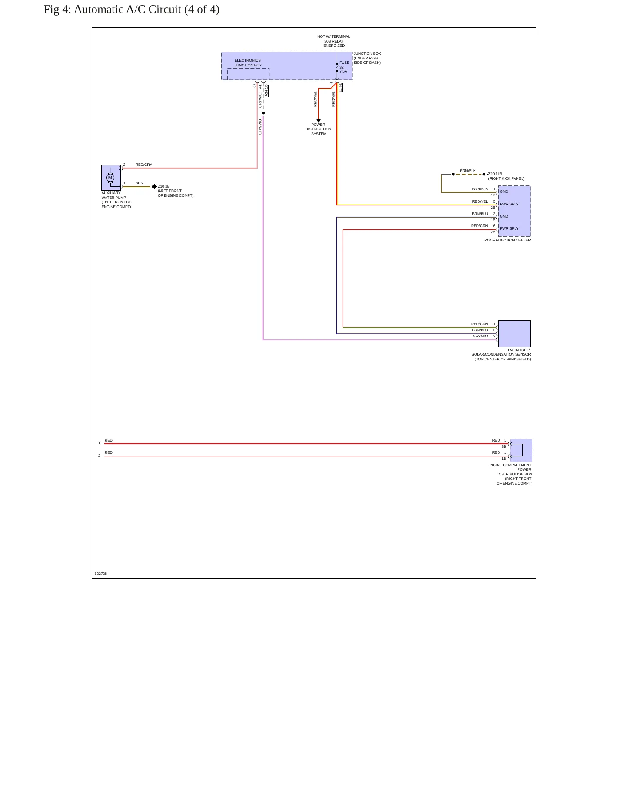Viewport: 628px width, 812px height.
Task: Click the BRN/BLK label at Roof Function Center pin 1
Action: [480, 189]
